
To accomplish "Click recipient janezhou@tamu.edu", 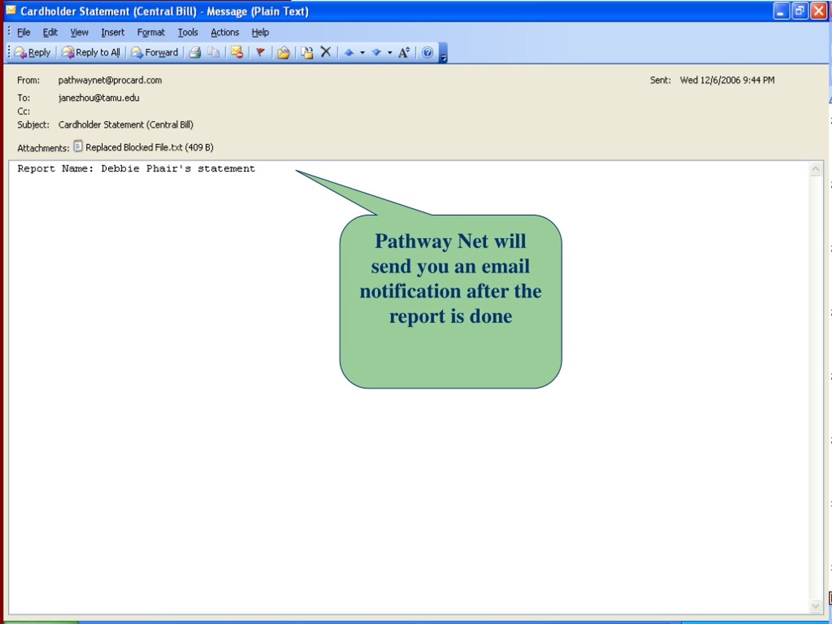I will point(98,98).
